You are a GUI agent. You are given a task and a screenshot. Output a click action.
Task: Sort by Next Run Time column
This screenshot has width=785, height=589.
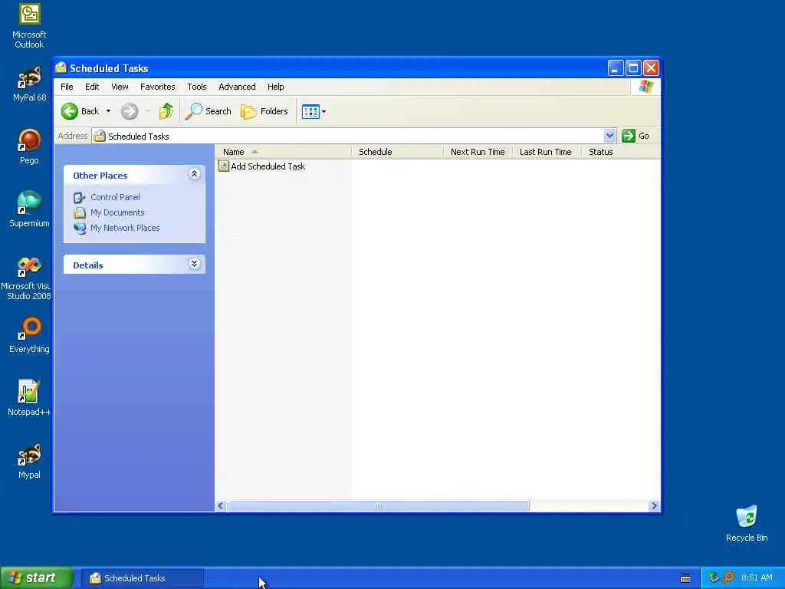[x=478, y=152]
